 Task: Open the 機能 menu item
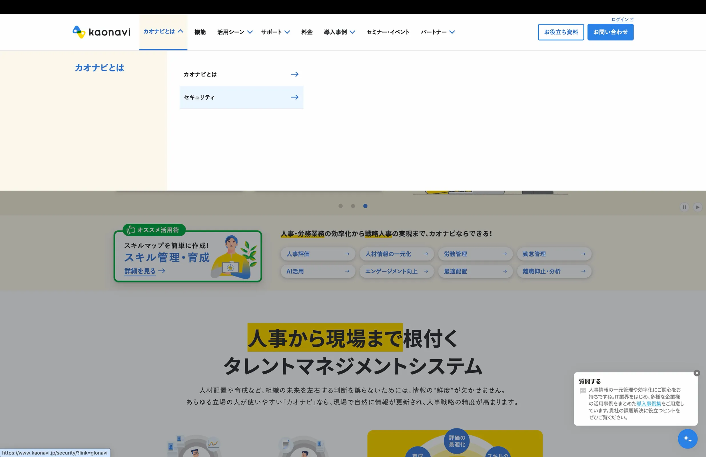point(200,32)
